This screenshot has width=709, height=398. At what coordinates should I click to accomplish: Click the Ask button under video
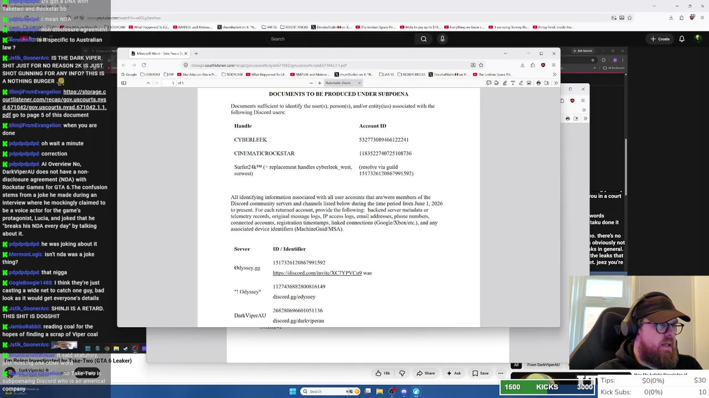point(454,373)
